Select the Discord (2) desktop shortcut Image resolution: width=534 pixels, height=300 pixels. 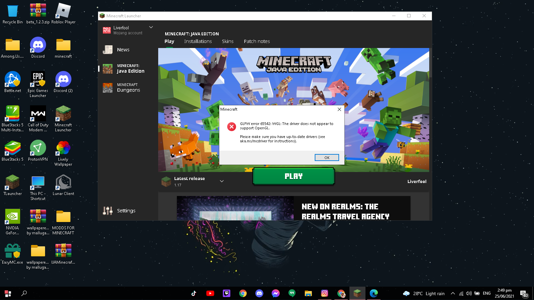(63, 82)
